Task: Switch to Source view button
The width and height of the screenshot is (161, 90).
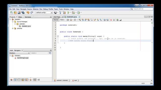Action: pyautogui.click(x=56, y=20)
